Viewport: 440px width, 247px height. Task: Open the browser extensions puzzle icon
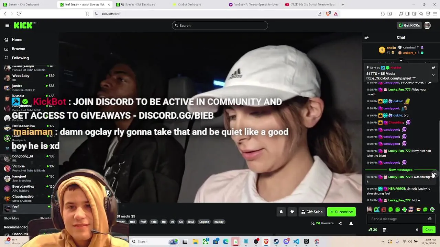click(x=383, y=14)
